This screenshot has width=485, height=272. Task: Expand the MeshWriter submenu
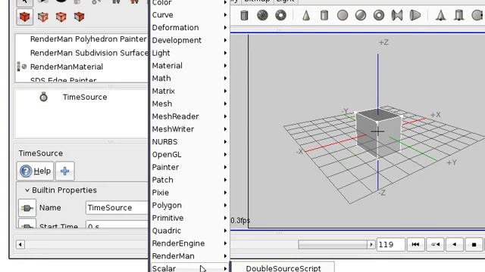(189, 129)
